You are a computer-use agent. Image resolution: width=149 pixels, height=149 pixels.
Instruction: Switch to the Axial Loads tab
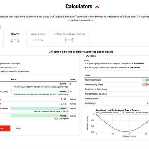[38, 38]
